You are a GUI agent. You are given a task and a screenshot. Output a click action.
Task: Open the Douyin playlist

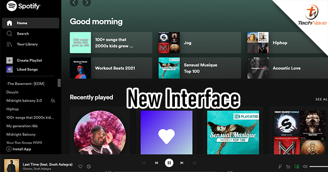[x=12, y=92]
